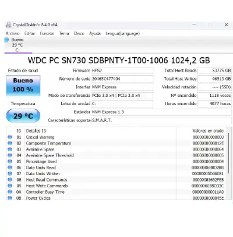Click the Firmware HPS2 field

coord(122,71)
